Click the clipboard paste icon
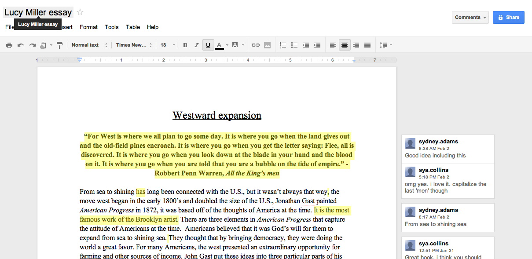This screenshot has width=532, height=259. point(43,45)
